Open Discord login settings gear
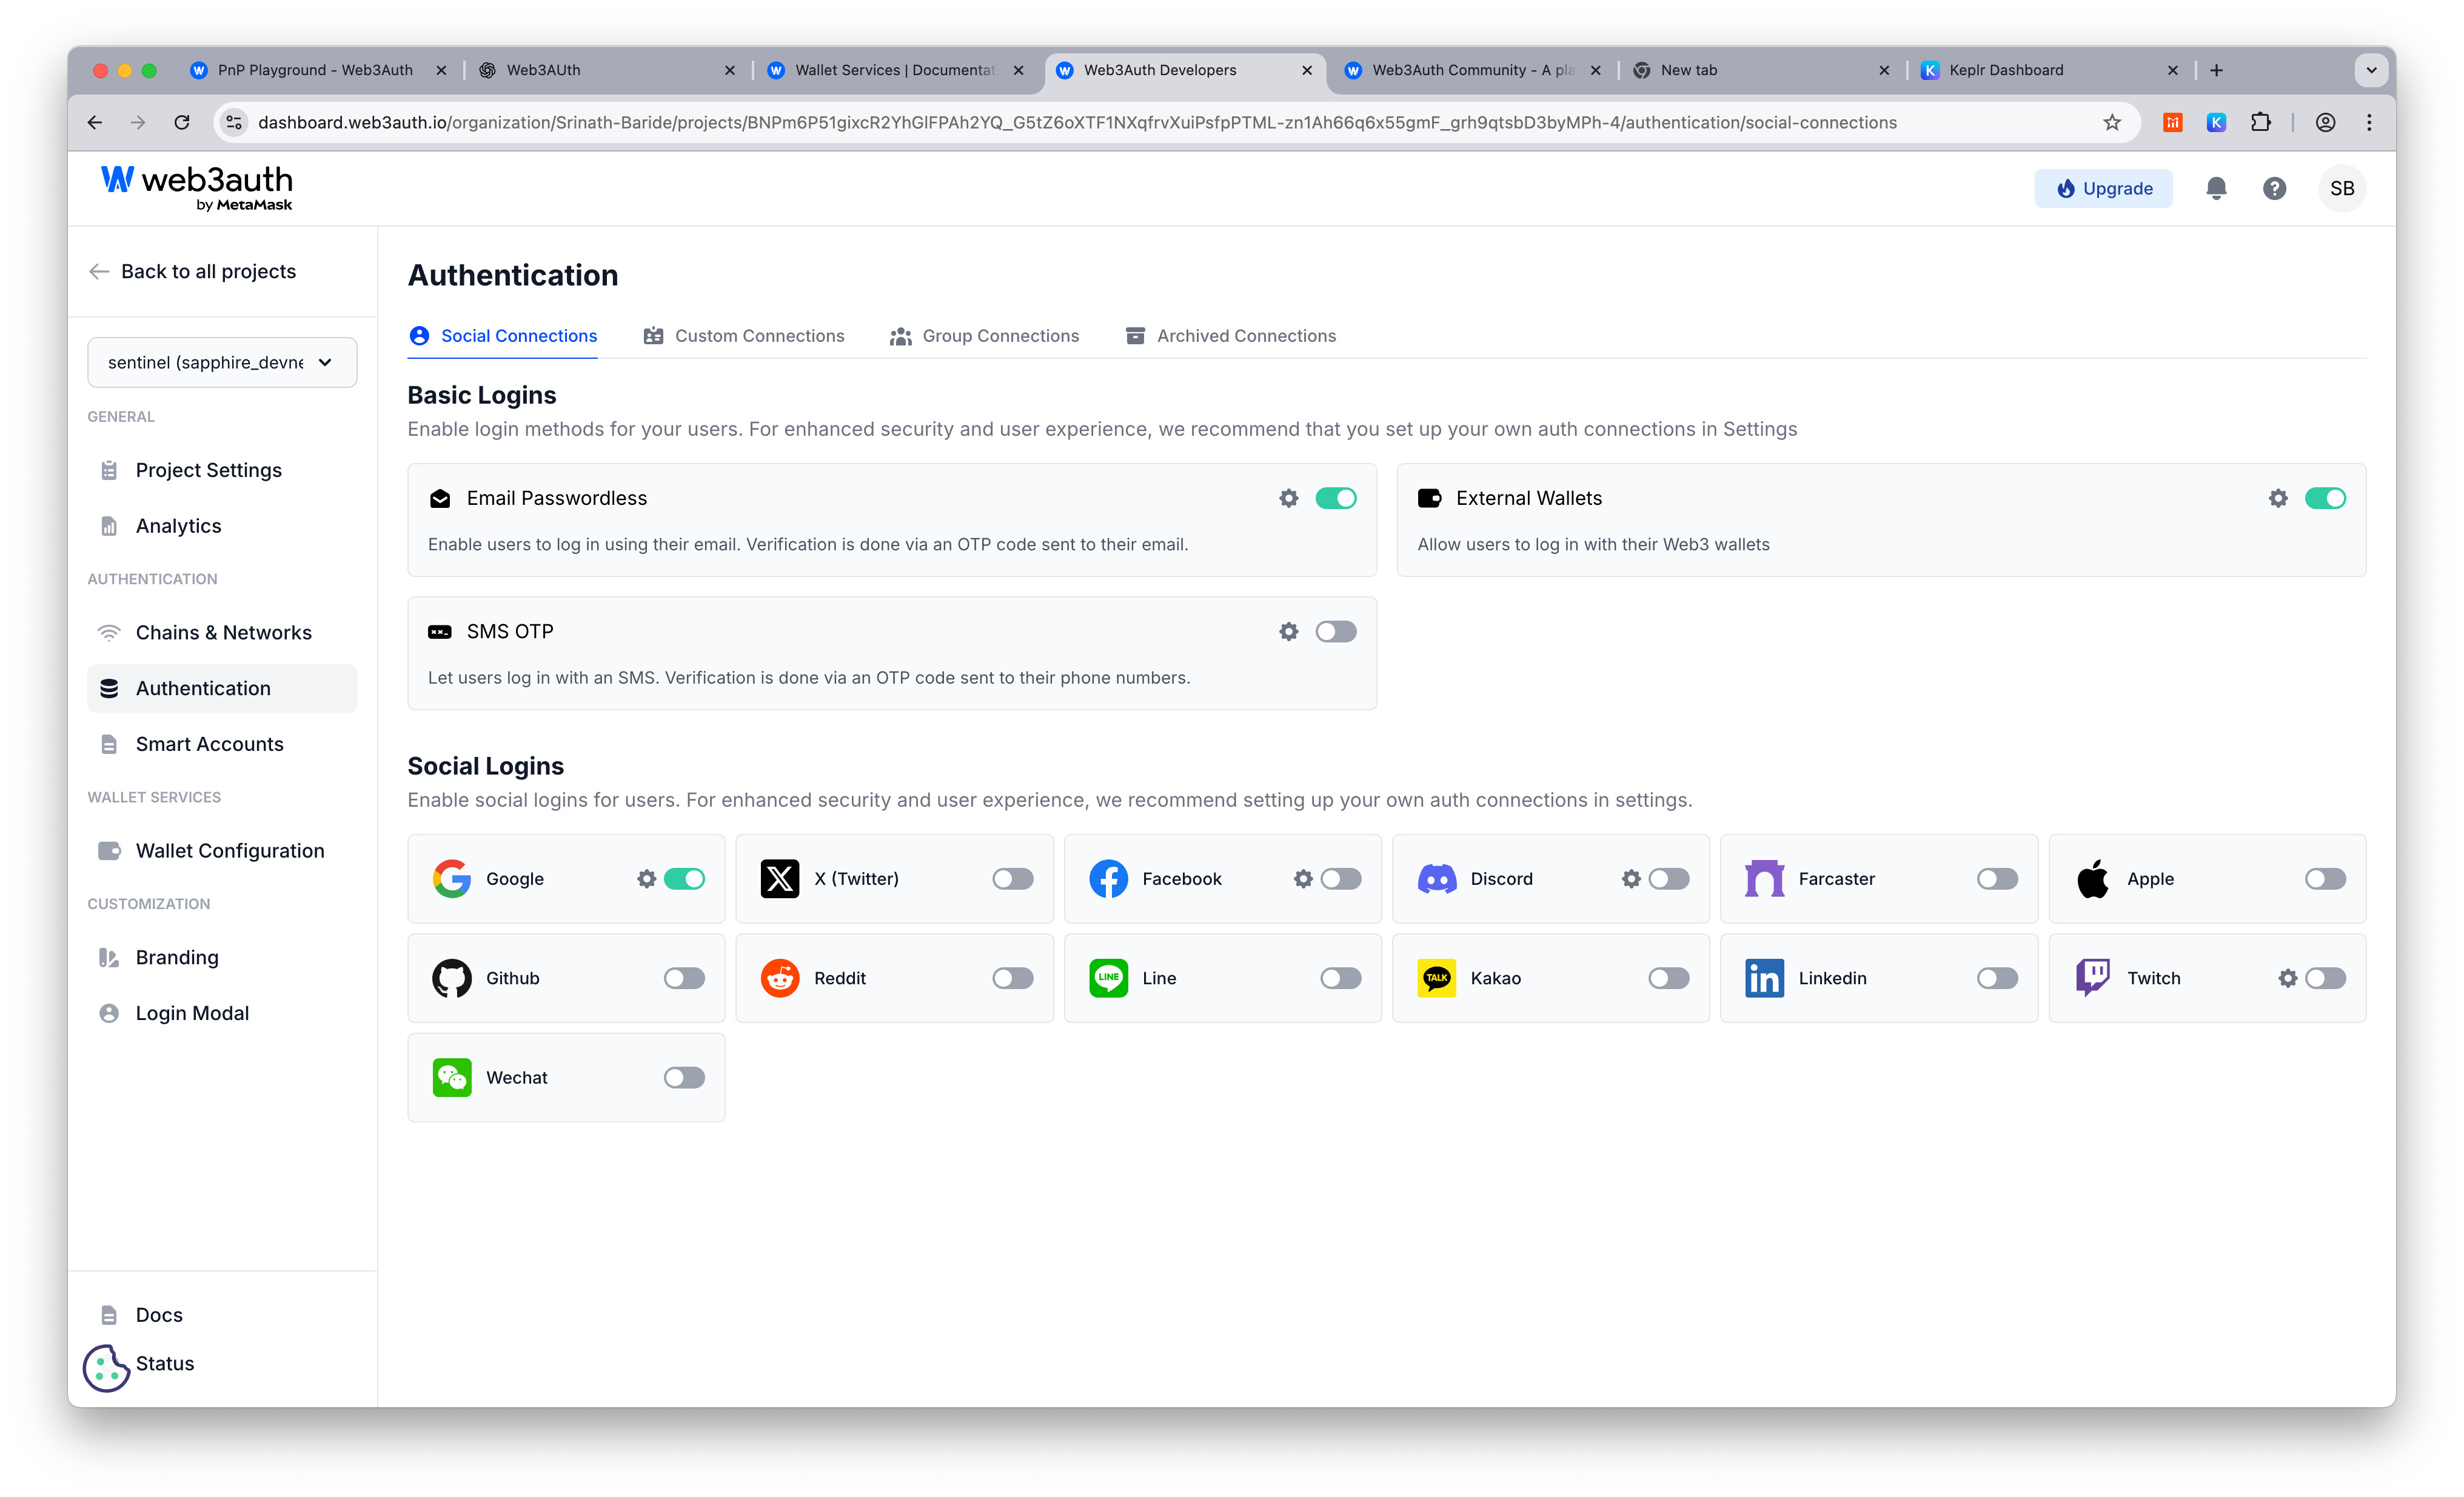The height and width of the screenshot is (1497, 2464). [x=1631, y=878]
